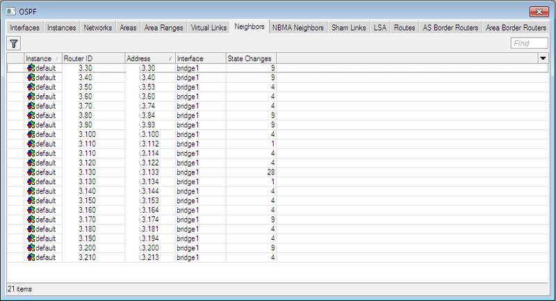Open the NBMA Neighbors tab
The height and width of the screenshot is (301, 556).
[298, 28]
